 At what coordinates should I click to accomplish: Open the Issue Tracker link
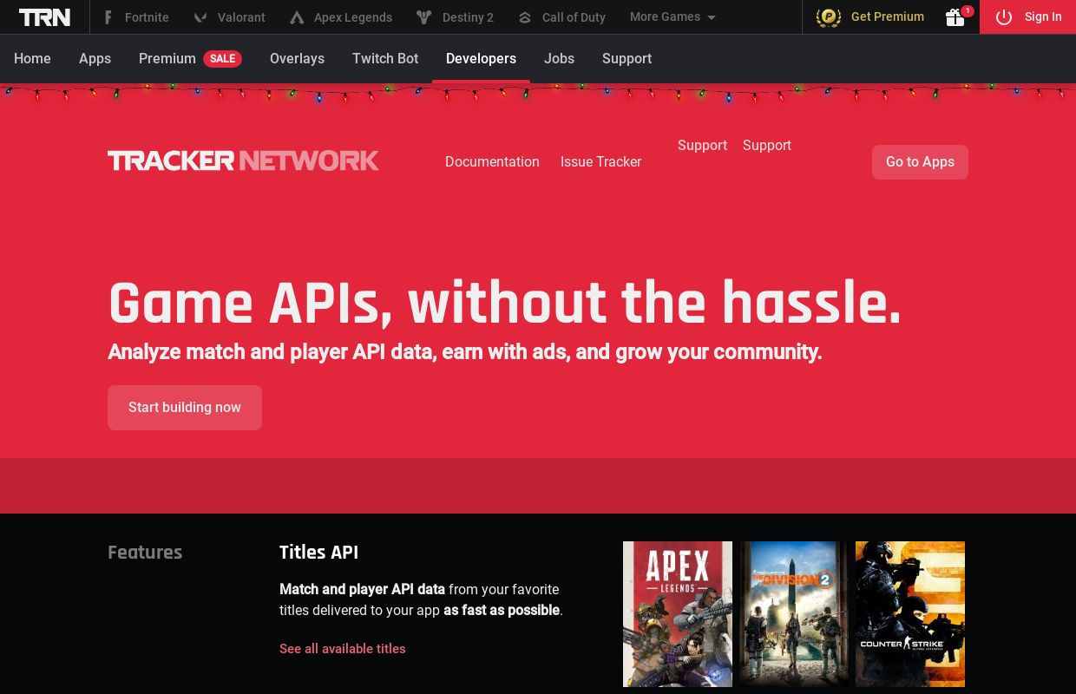600,162
